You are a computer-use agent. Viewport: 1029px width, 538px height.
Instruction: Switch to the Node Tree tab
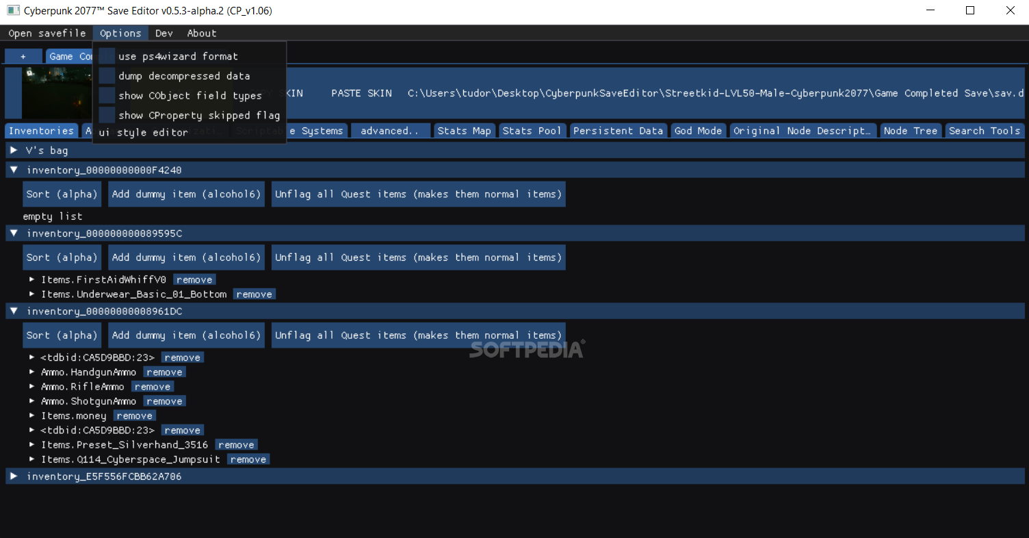click(x=911, y=131)
